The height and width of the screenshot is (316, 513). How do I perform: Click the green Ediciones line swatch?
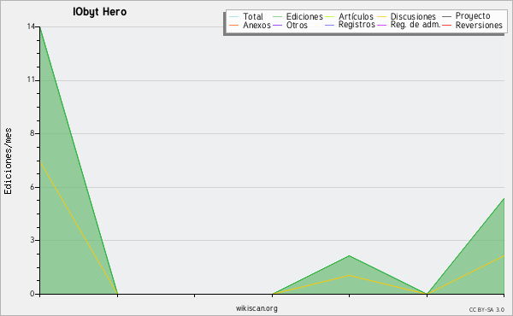pos(277,17)
